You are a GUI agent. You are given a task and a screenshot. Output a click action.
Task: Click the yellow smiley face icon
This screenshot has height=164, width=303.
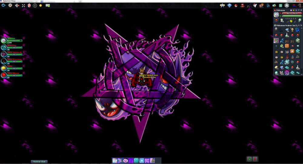(41, 5)
